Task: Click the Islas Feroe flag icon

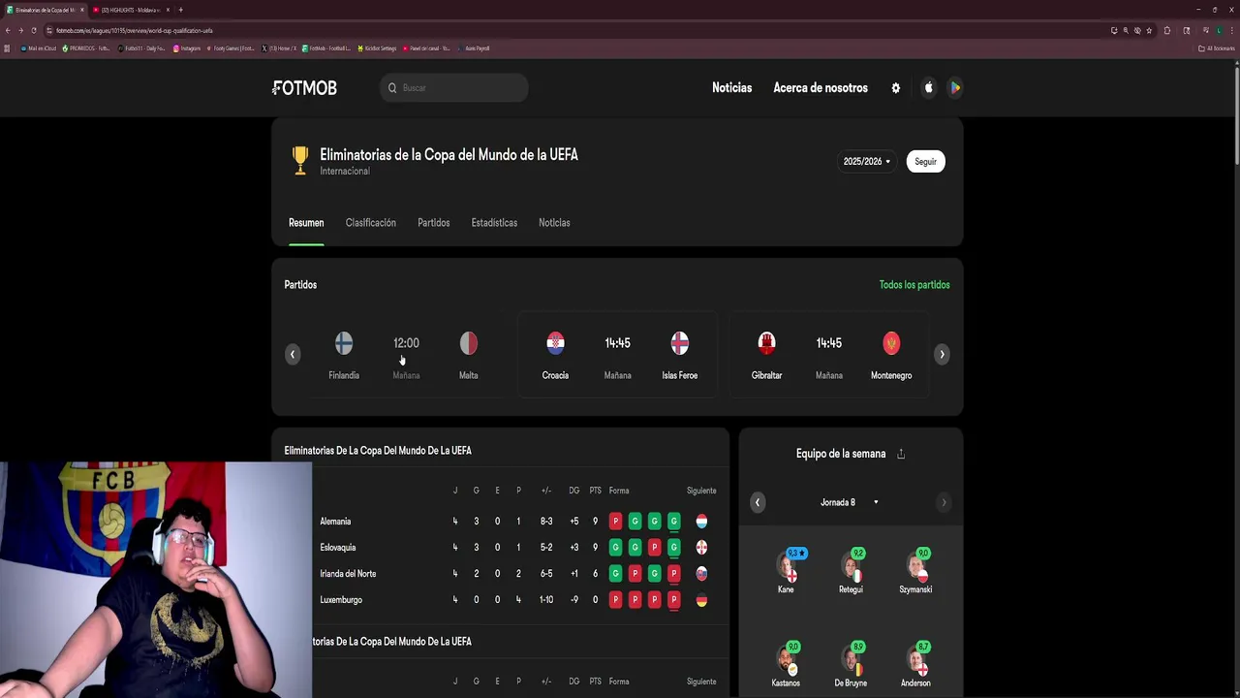Action: click(x=680, y=343)
